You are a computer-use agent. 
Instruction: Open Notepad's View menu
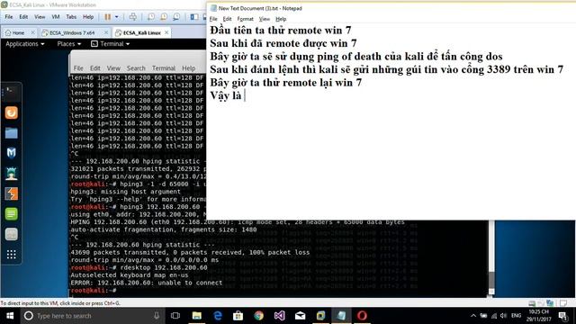(x=264, y=19)
